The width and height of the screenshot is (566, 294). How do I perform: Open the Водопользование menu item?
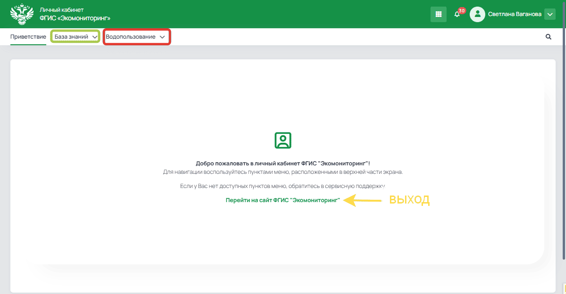[x=131, y=37]
